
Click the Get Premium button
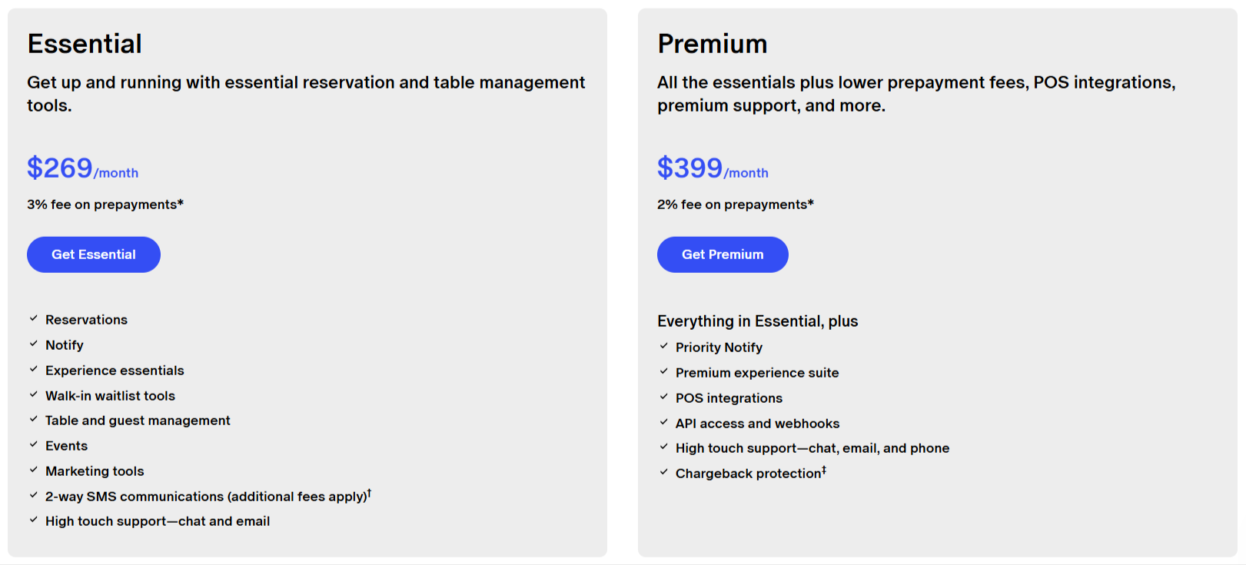[723, 254]
